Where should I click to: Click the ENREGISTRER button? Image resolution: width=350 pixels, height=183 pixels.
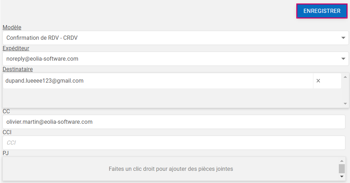[x=321, y=11]
